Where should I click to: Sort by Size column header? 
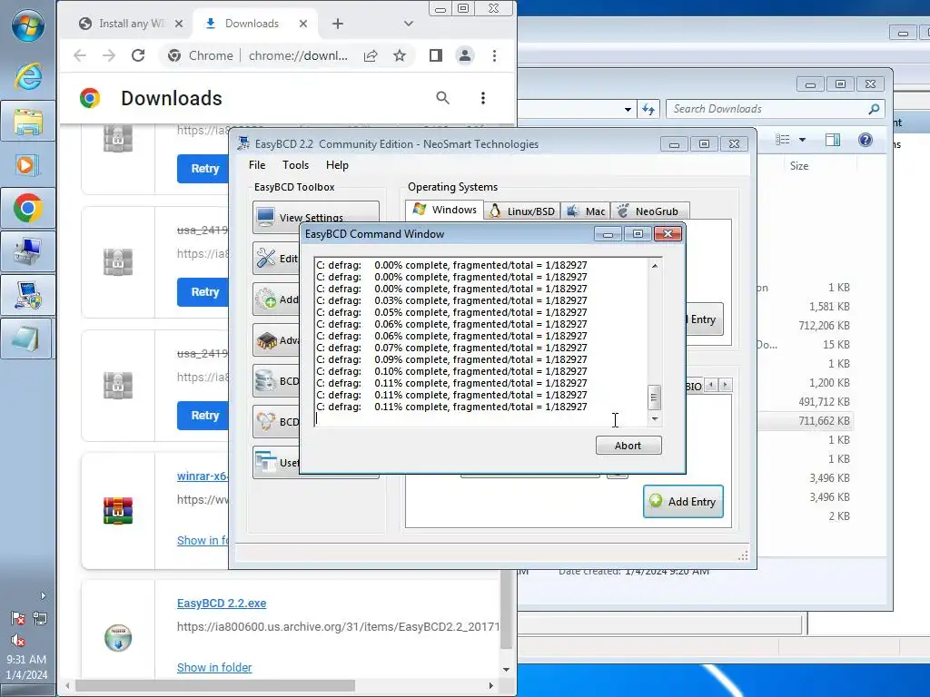(x=799, y=166)
